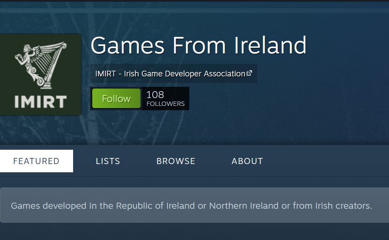Go to the ABOUT tab
Screen dimensions: 389x240
point(247,161)
